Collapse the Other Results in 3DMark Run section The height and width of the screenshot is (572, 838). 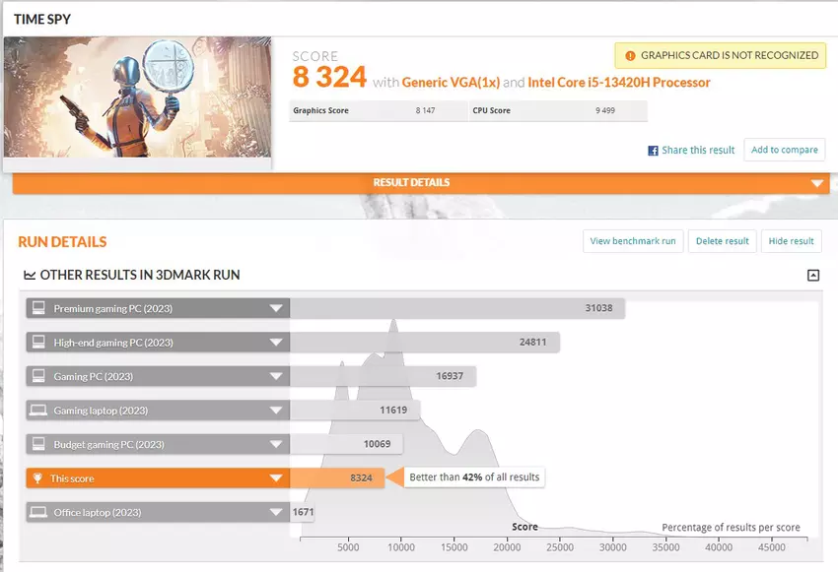coord(812,276)
